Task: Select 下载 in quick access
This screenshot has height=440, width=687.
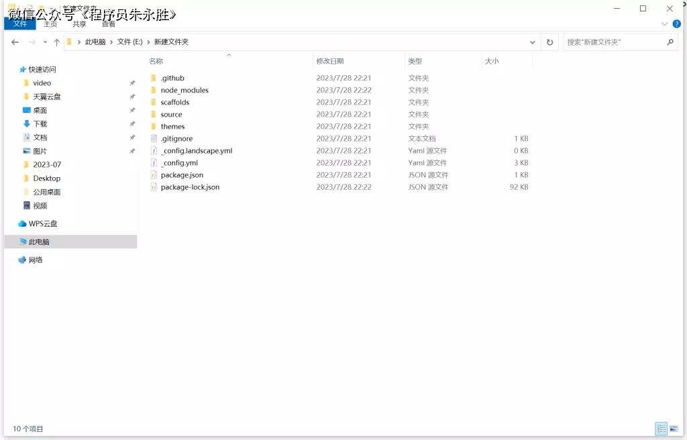Action: 40,123
